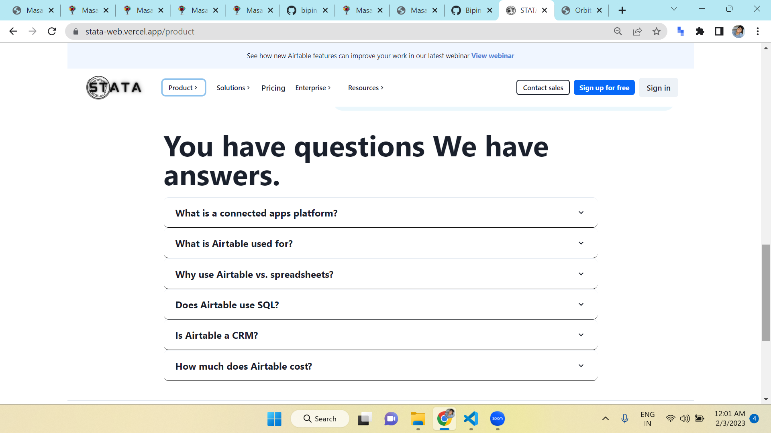Screen dimensions: 771x433
Task: Click the STATA logo to go home
Action: pos(114,87)
